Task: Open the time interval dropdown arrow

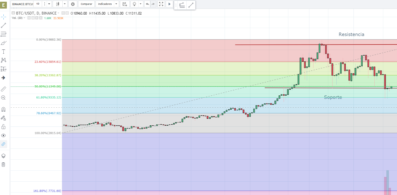Action: 49,4
